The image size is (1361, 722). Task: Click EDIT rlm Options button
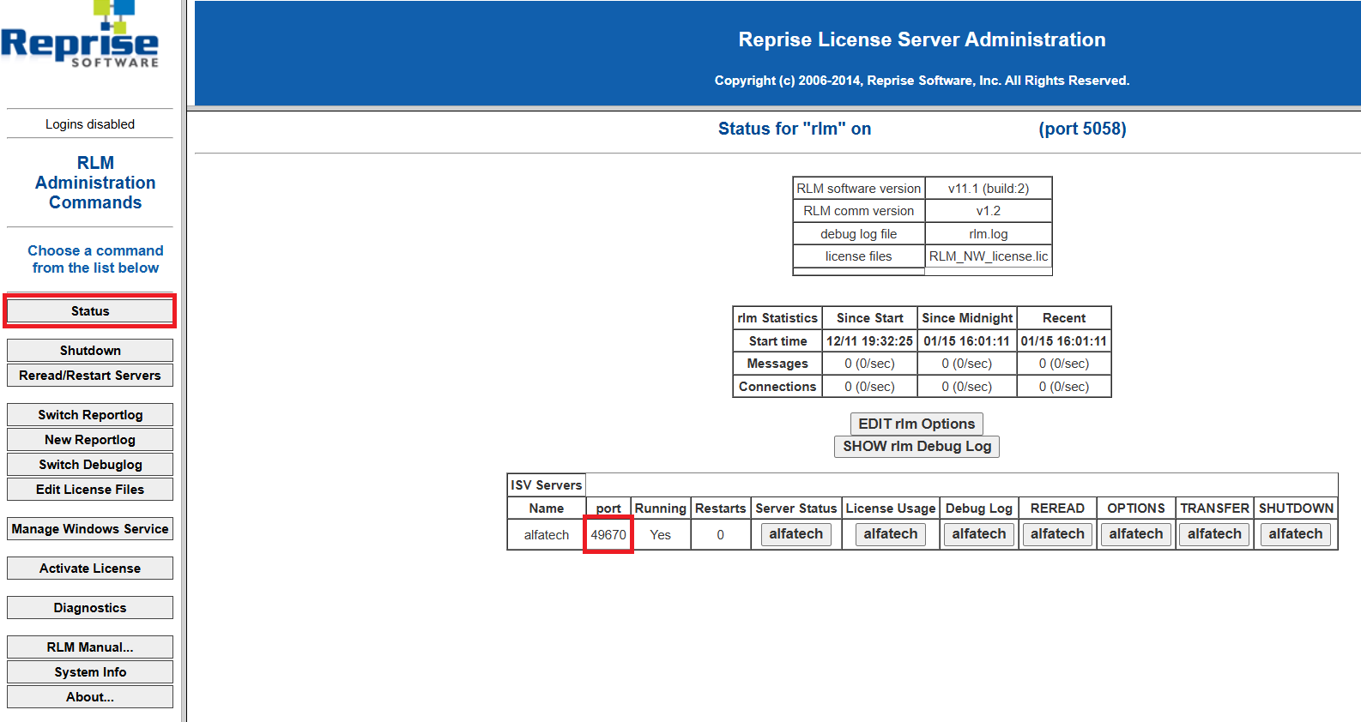click(916, 424)
